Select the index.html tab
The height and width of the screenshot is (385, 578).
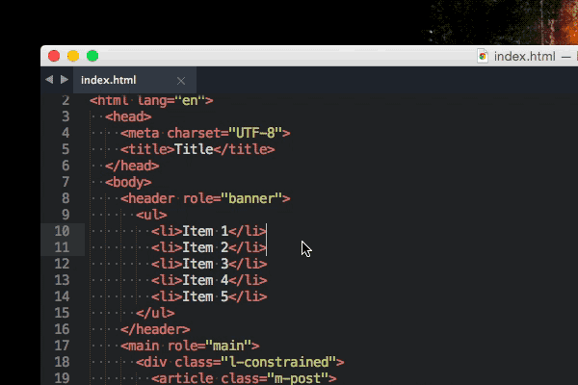(x=109, y=81)
